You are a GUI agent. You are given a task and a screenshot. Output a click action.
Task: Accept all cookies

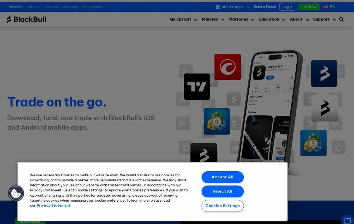[x=223, y=177]
